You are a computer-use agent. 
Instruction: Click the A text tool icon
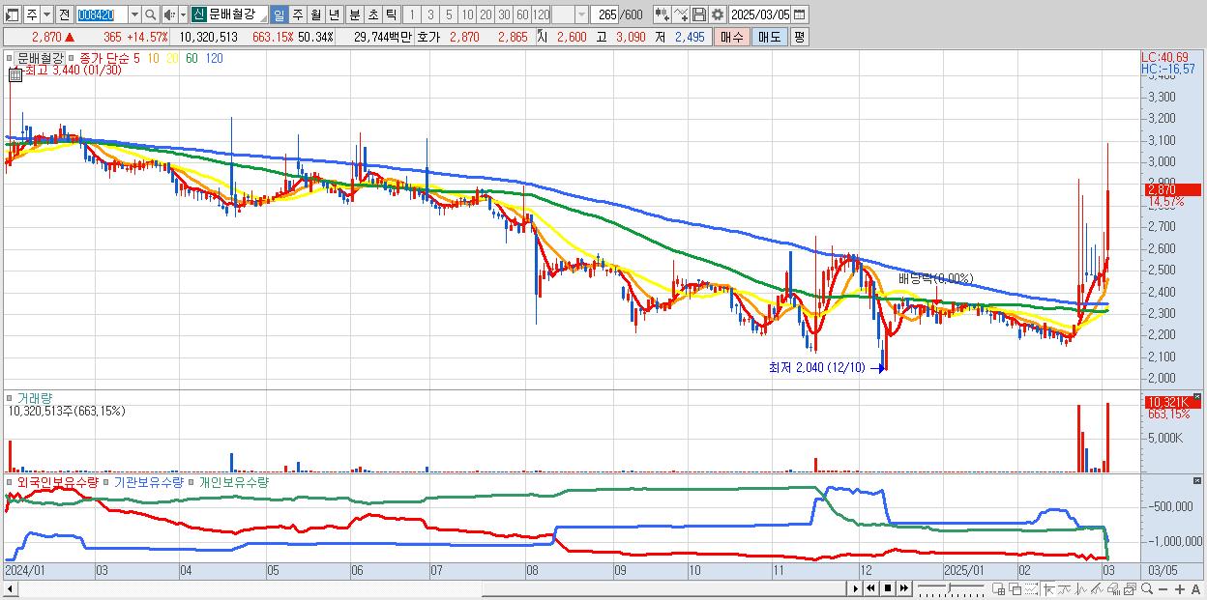[1196, 589]
